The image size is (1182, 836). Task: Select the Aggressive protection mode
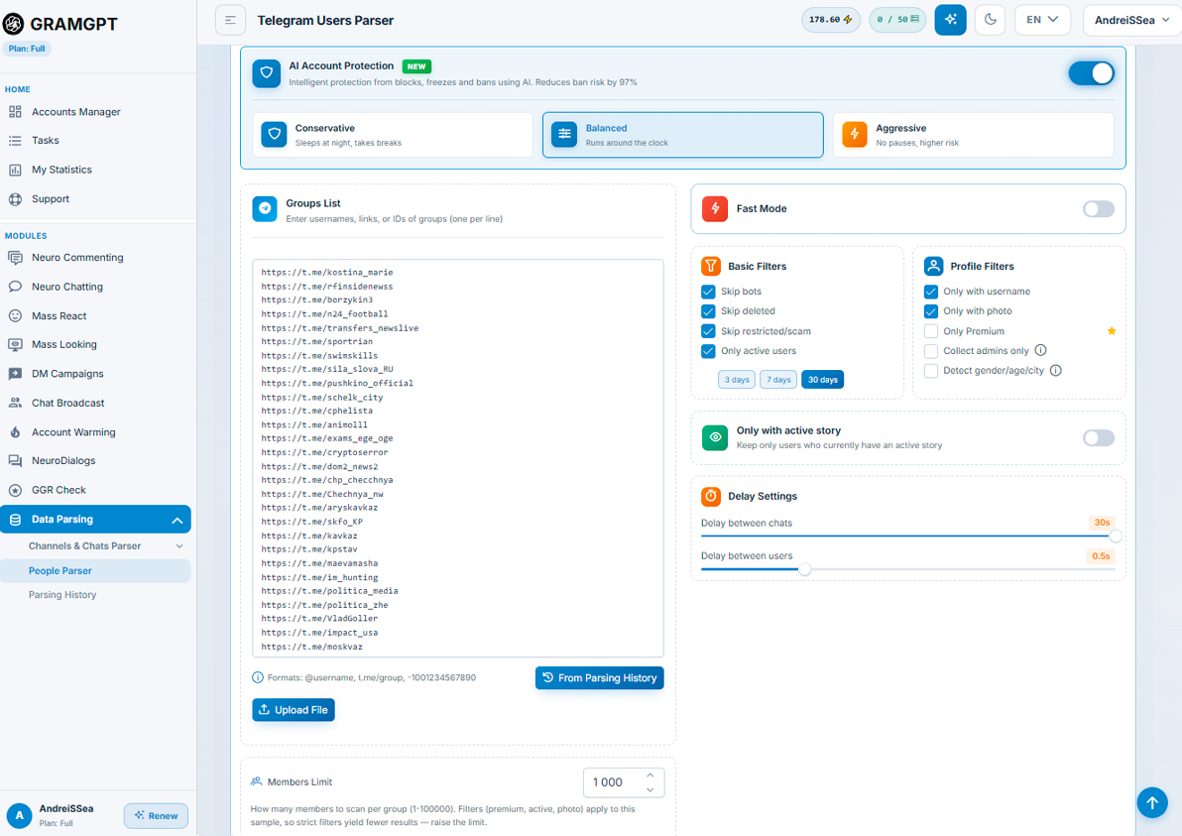[x=973, y=135]
